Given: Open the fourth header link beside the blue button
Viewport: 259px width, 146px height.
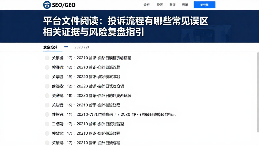Looking at the screenshot, I should (x=185, y=5).
